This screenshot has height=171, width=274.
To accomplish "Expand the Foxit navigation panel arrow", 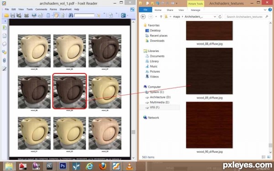I will coord(5,21).
